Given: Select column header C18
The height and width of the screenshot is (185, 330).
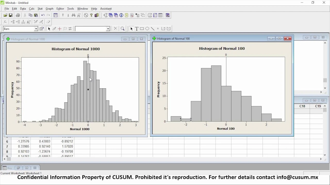Looking at the screenshot, I should 302,106.
